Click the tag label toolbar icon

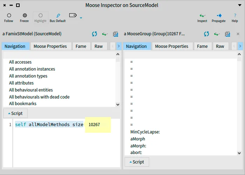[73, 15]
